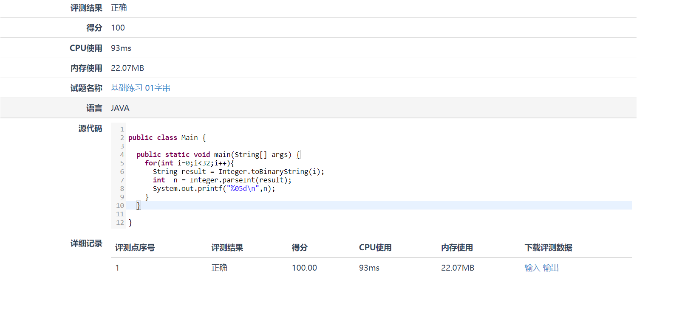Open the 基础练习 01字串 problem link
The width and height of the screenshot is (682, 316).
coord(140,88)
